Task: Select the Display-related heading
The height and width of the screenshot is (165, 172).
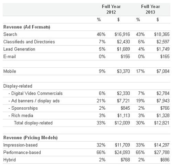Action: (18, 86)
